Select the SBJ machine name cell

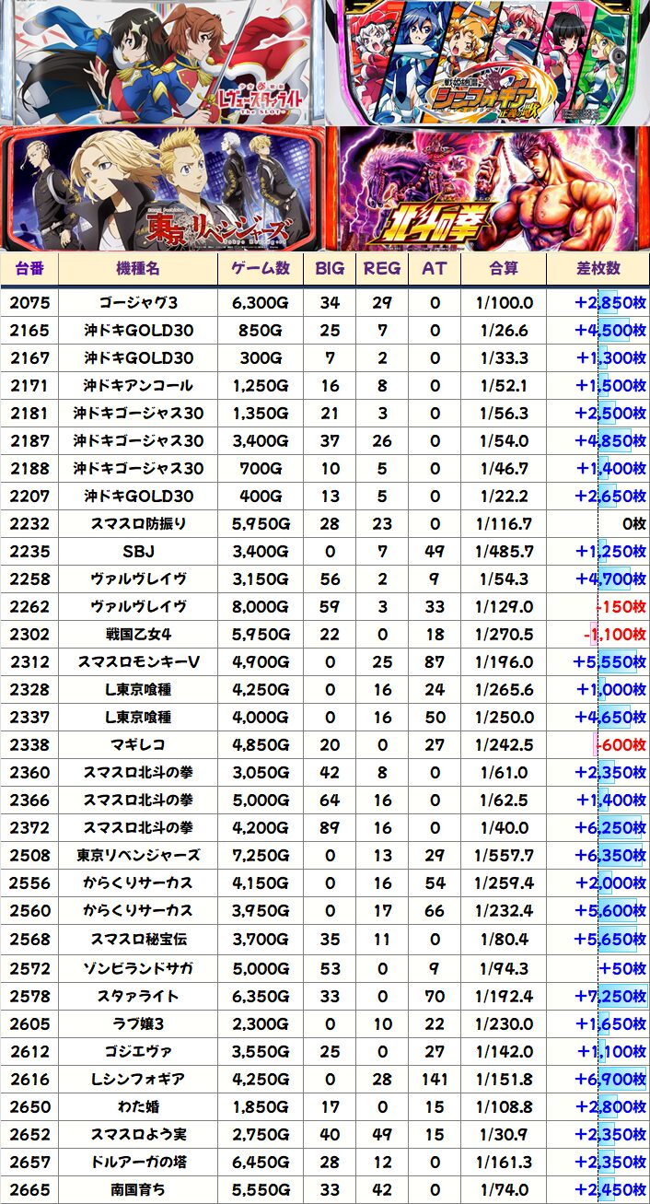pos(138,551)
